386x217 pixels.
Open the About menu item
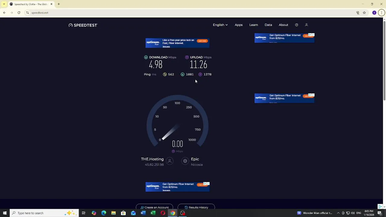coord(283,25)
